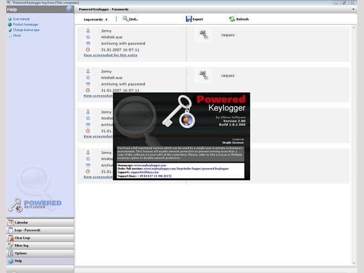Click the keystroke icon beside first rarpass
The image size is (364, 273).
203,35
